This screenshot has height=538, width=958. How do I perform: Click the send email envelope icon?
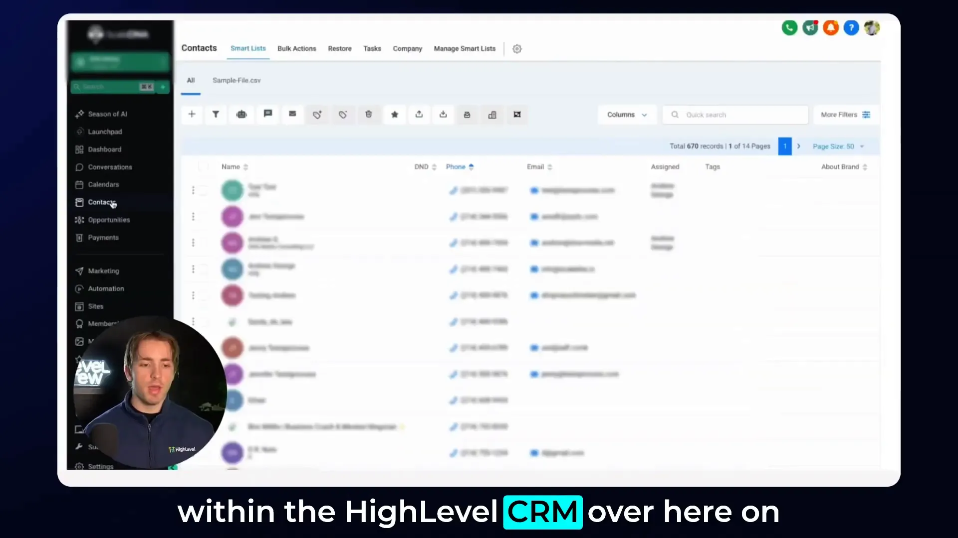[x=292, y=114]
